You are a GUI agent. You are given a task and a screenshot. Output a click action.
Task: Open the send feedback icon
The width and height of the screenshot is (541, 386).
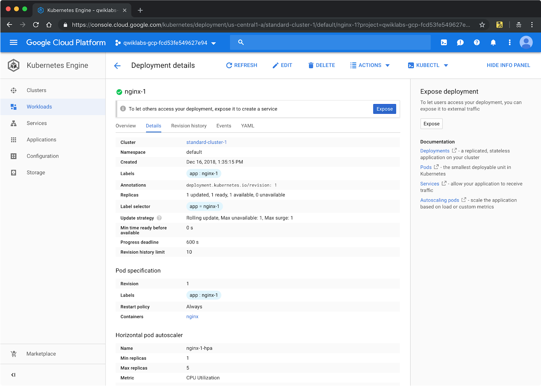click(460, 43)
